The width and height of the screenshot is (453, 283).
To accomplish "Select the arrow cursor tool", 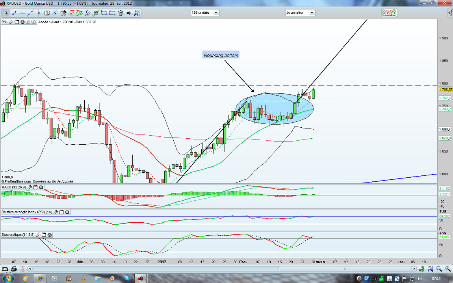I will [6, 13].
